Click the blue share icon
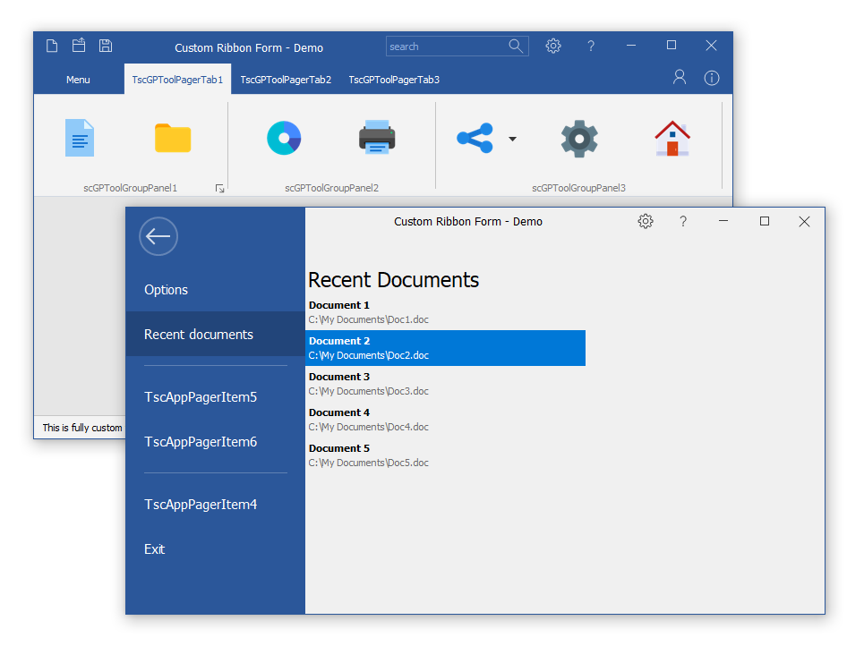Image resolution: width=864 pixels, height=646 pixels. pos(475,138)
